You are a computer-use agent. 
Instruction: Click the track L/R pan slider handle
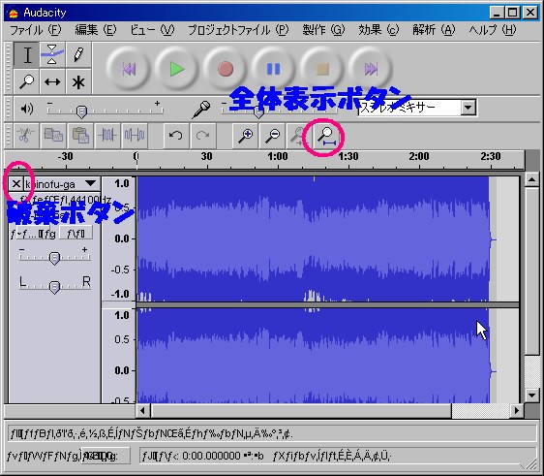coord(54,287)
